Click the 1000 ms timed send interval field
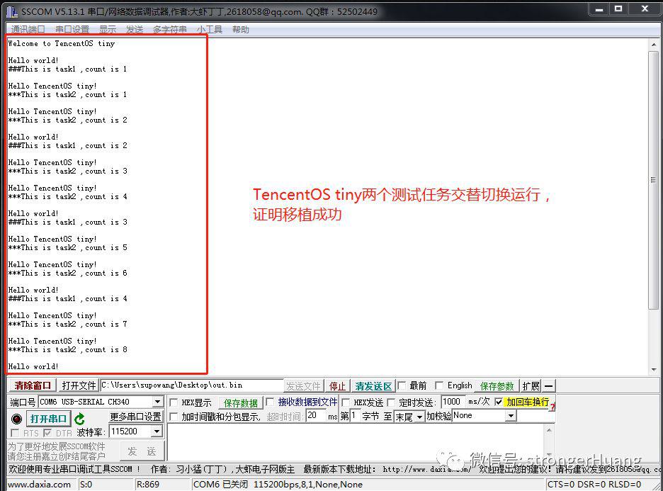This screenshot has width=663, height=491. (453, 401)
